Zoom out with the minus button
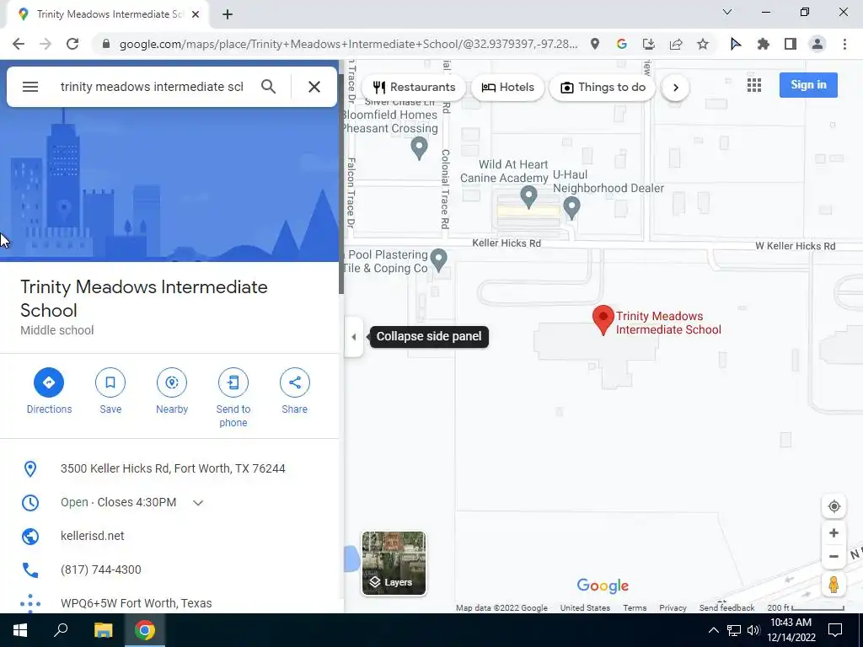The image size is (863, 647). [x=834, y=557]
